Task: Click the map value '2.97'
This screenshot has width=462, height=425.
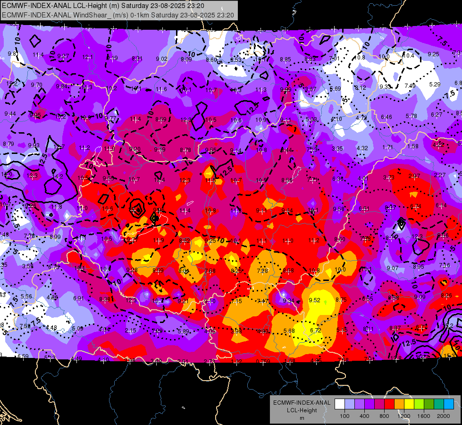Action: coord(414,176)
